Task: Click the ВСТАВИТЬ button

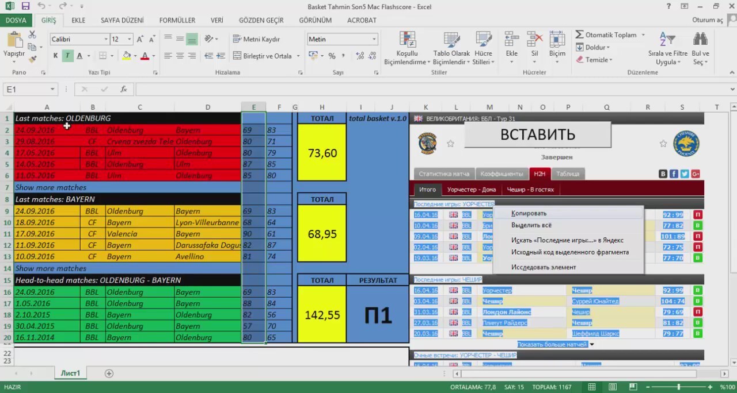Action: (x=538, y=134)
